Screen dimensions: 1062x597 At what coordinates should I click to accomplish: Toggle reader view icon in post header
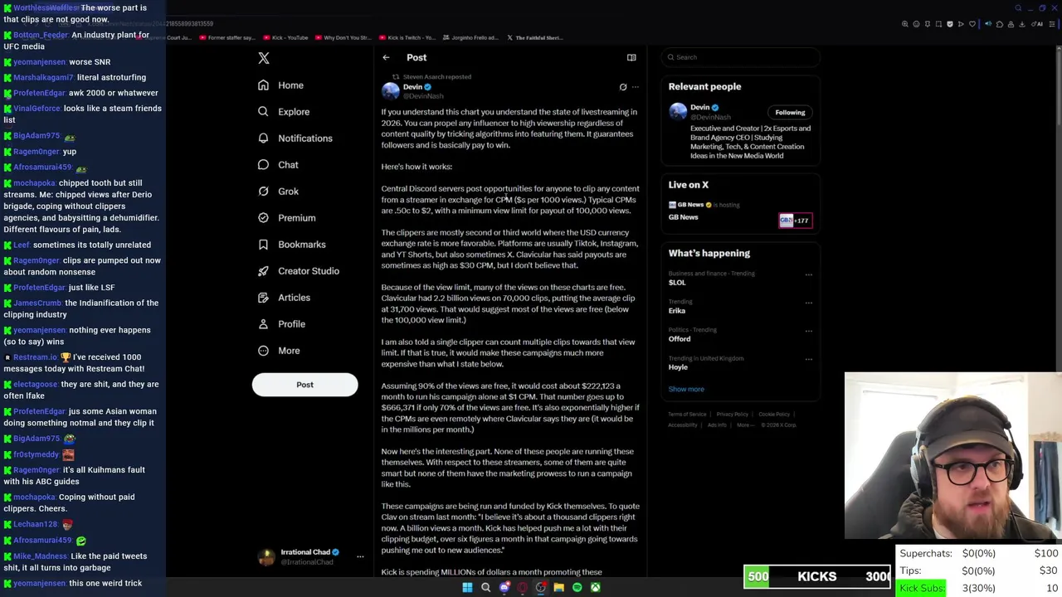(631, 57)
